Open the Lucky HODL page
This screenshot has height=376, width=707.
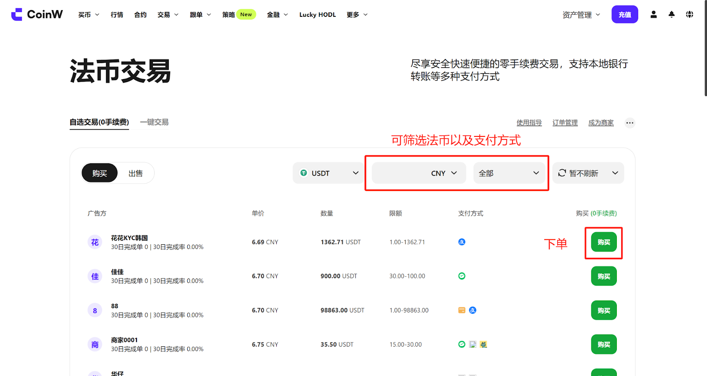(318, 15)
